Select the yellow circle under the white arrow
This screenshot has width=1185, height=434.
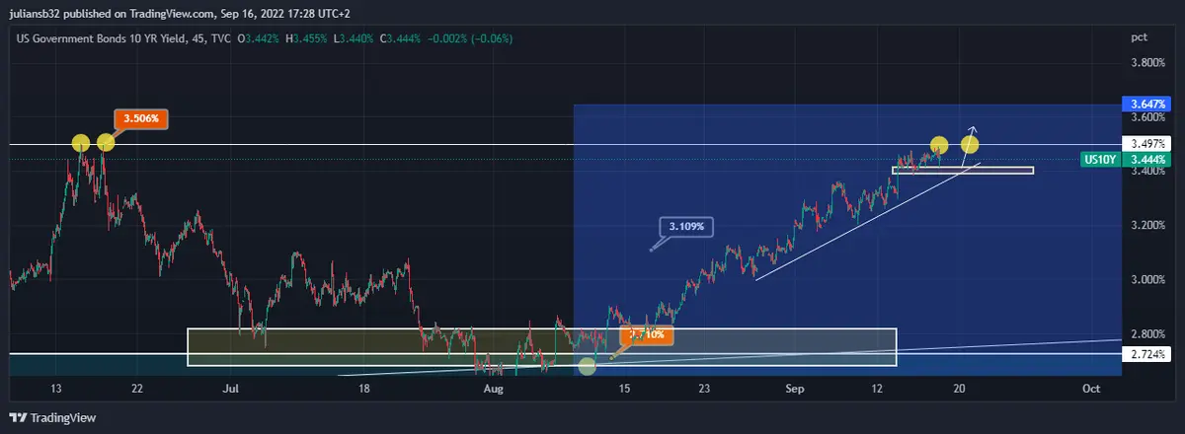[970, 145]
